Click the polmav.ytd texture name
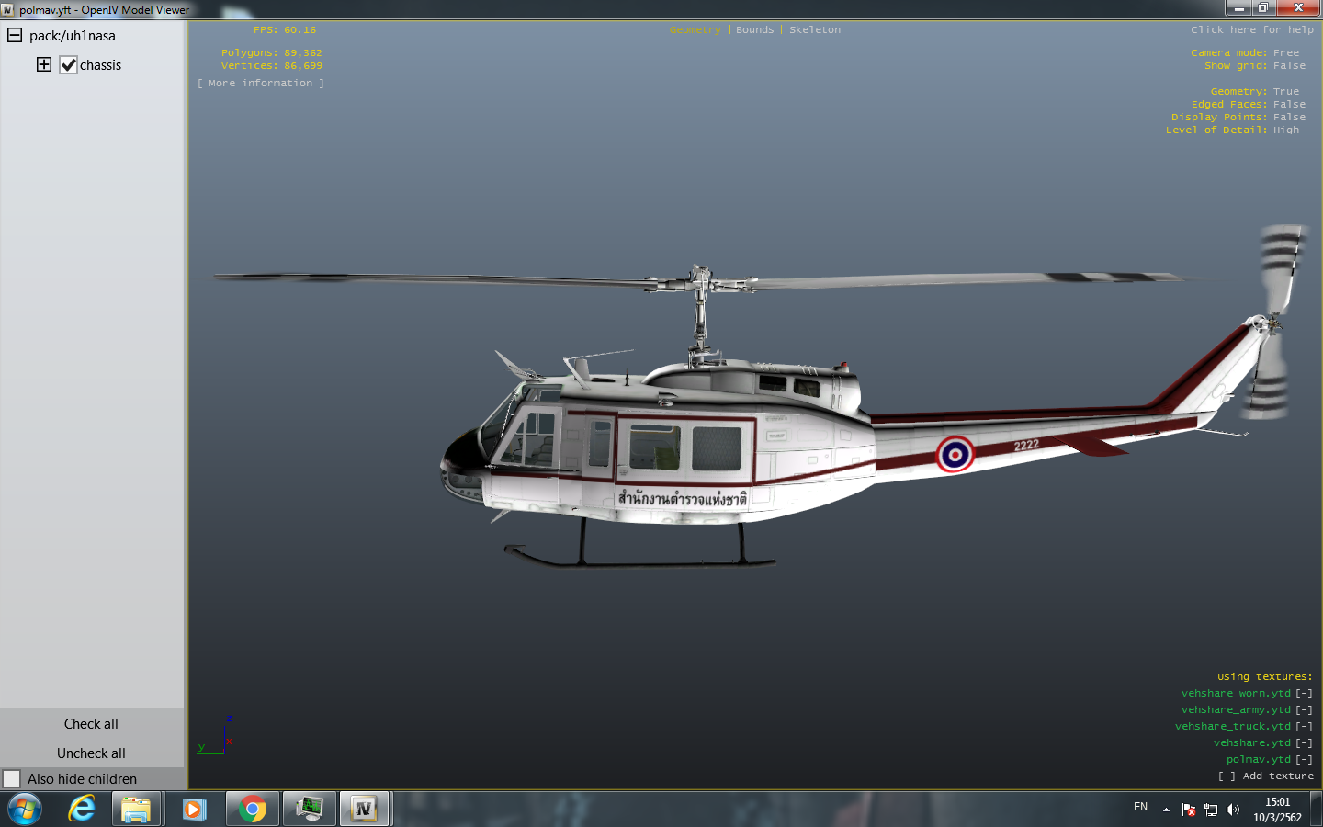Screen dimensions: 1323x827 click(x=1259, y=760)
